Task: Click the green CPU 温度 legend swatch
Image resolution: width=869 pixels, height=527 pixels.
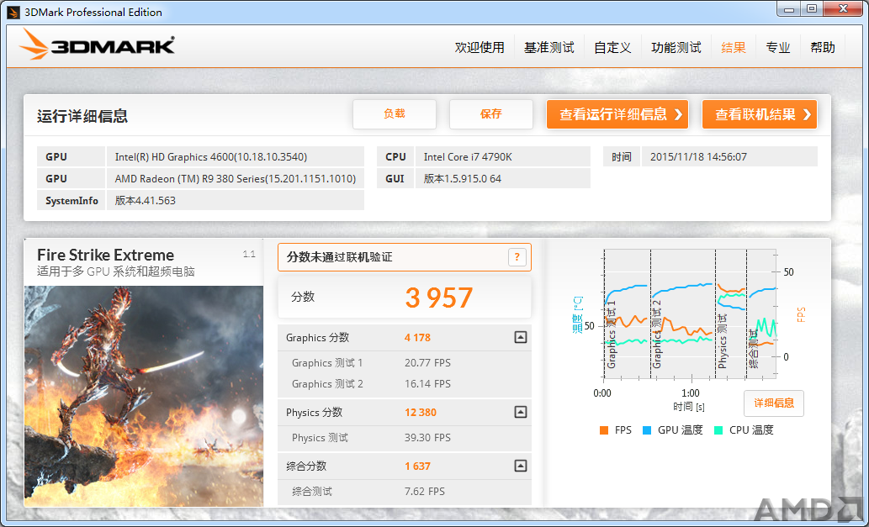Action: [x=718, y=430]
